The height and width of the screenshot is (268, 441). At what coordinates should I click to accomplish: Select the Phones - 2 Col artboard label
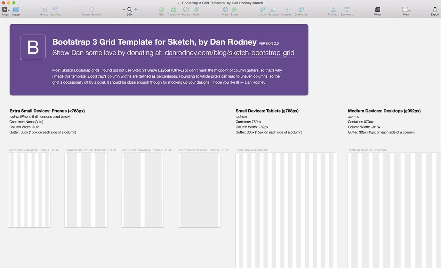147,150
